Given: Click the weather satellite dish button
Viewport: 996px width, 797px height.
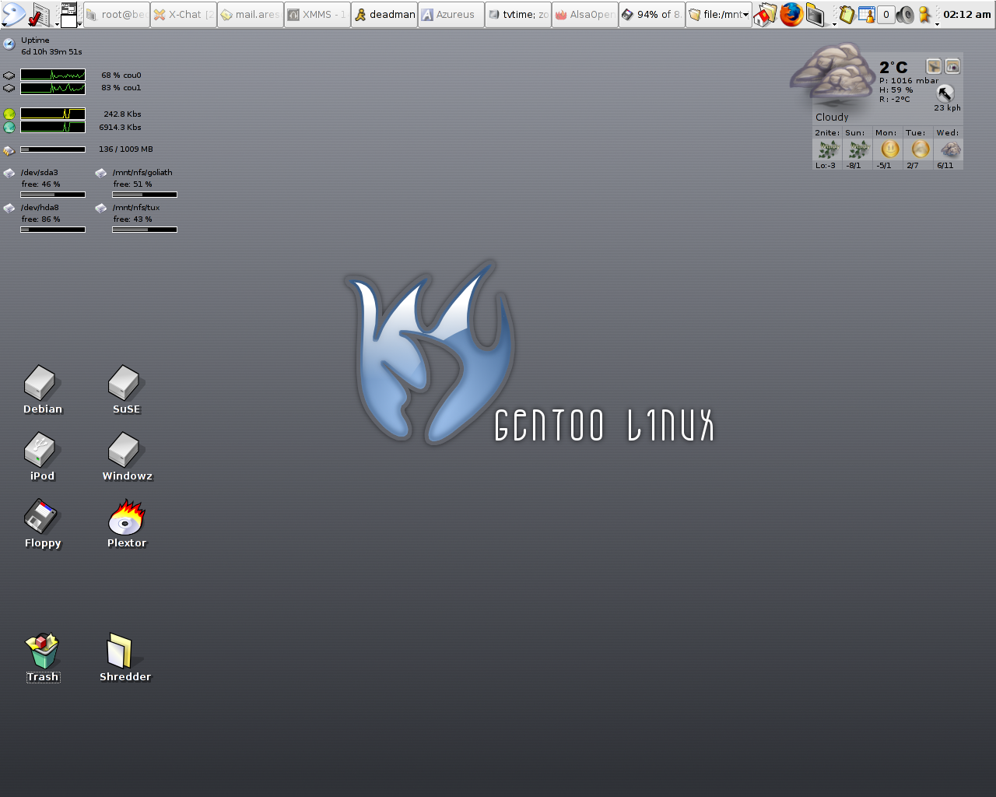Looking at the screenshot, I should [x=934, y=66].
